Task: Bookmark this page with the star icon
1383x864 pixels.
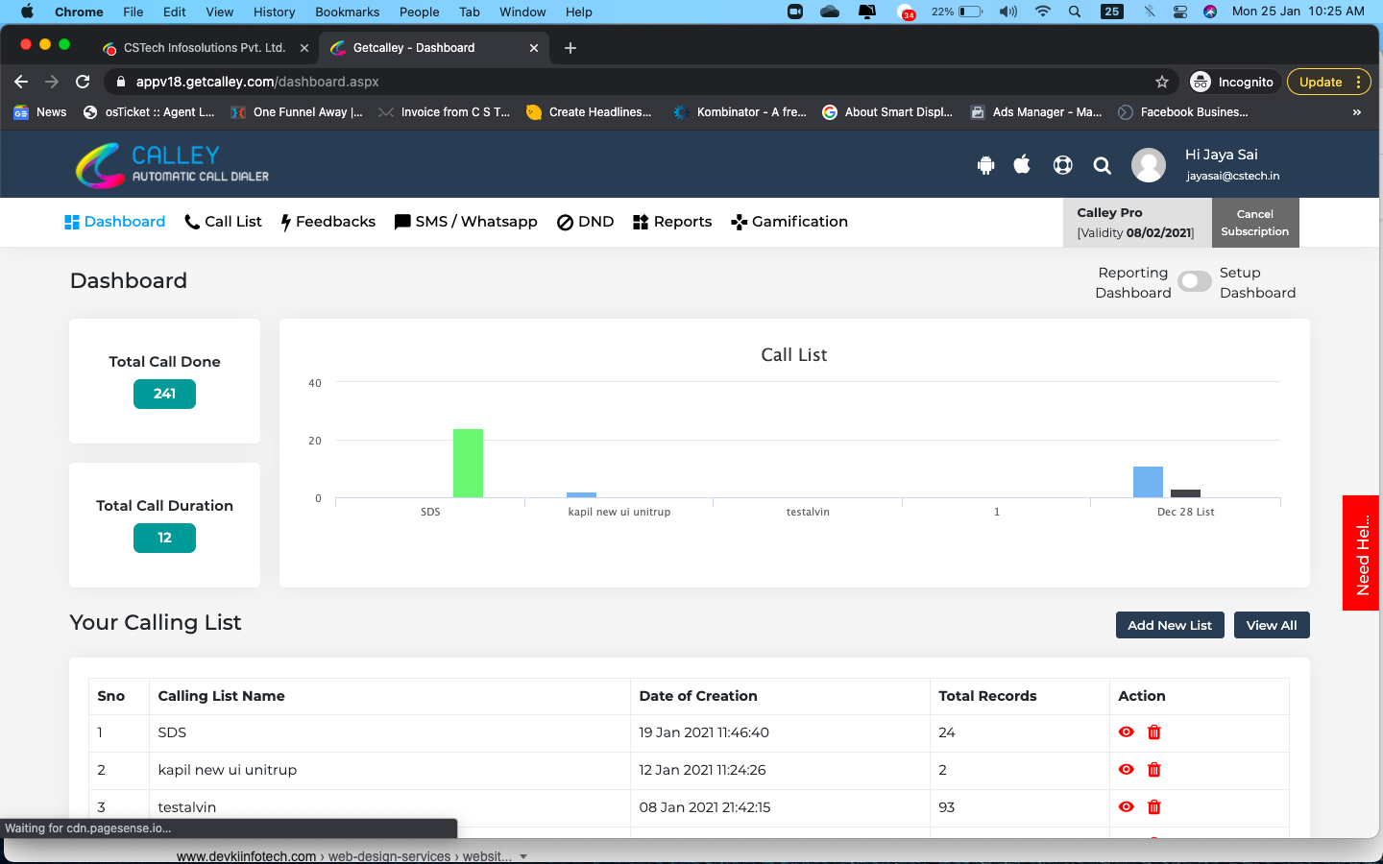Action: tap(1162, 82)
